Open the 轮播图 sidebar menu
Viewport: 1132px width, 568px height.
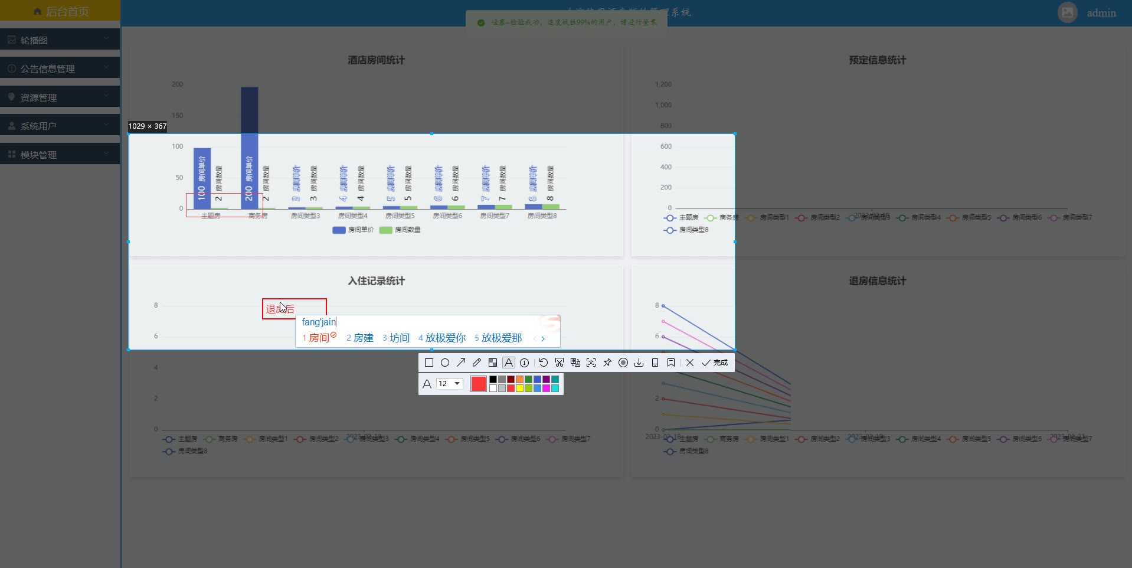[x=60, y=40]
